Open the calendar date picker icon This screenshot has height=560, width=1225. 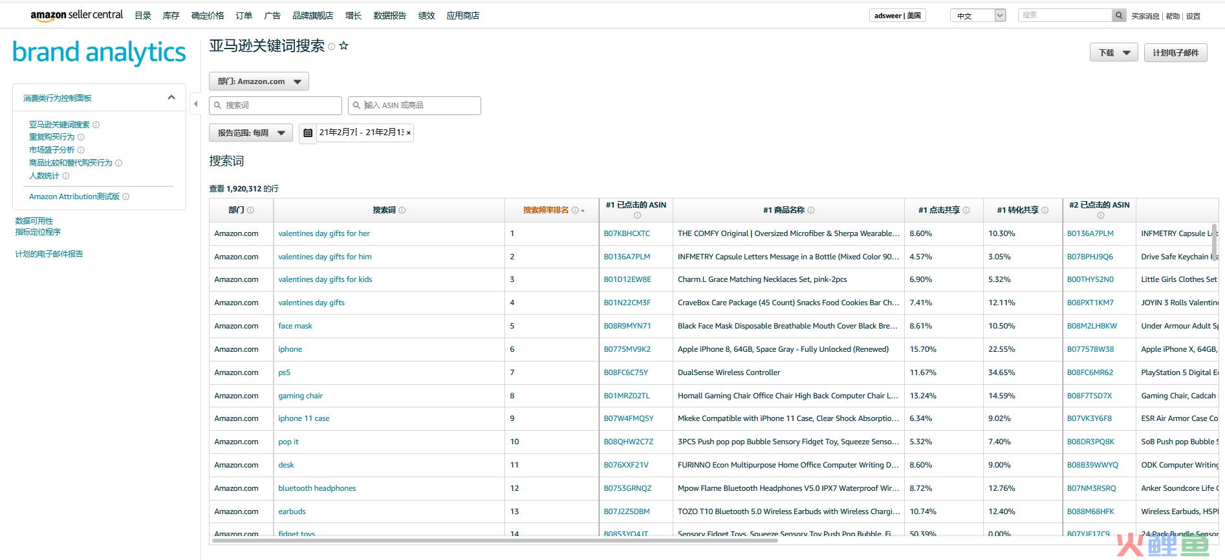308,133
